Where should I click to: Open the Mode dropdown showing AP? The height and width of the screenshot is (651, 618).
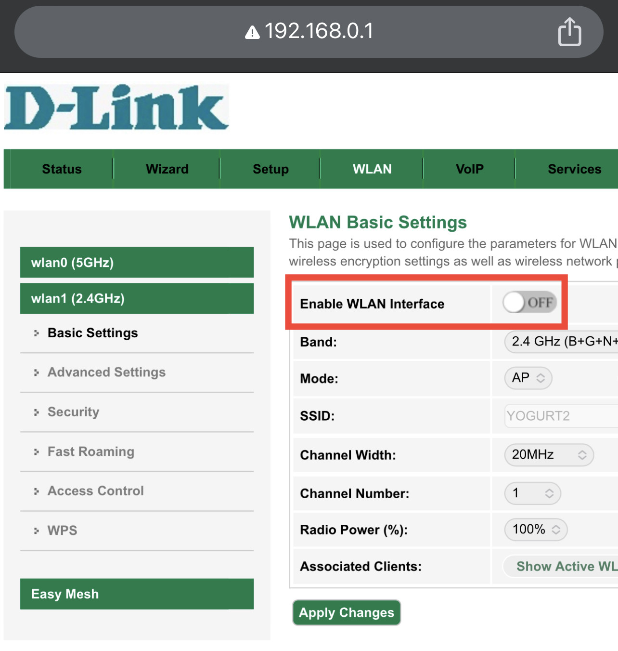(528, 378)
